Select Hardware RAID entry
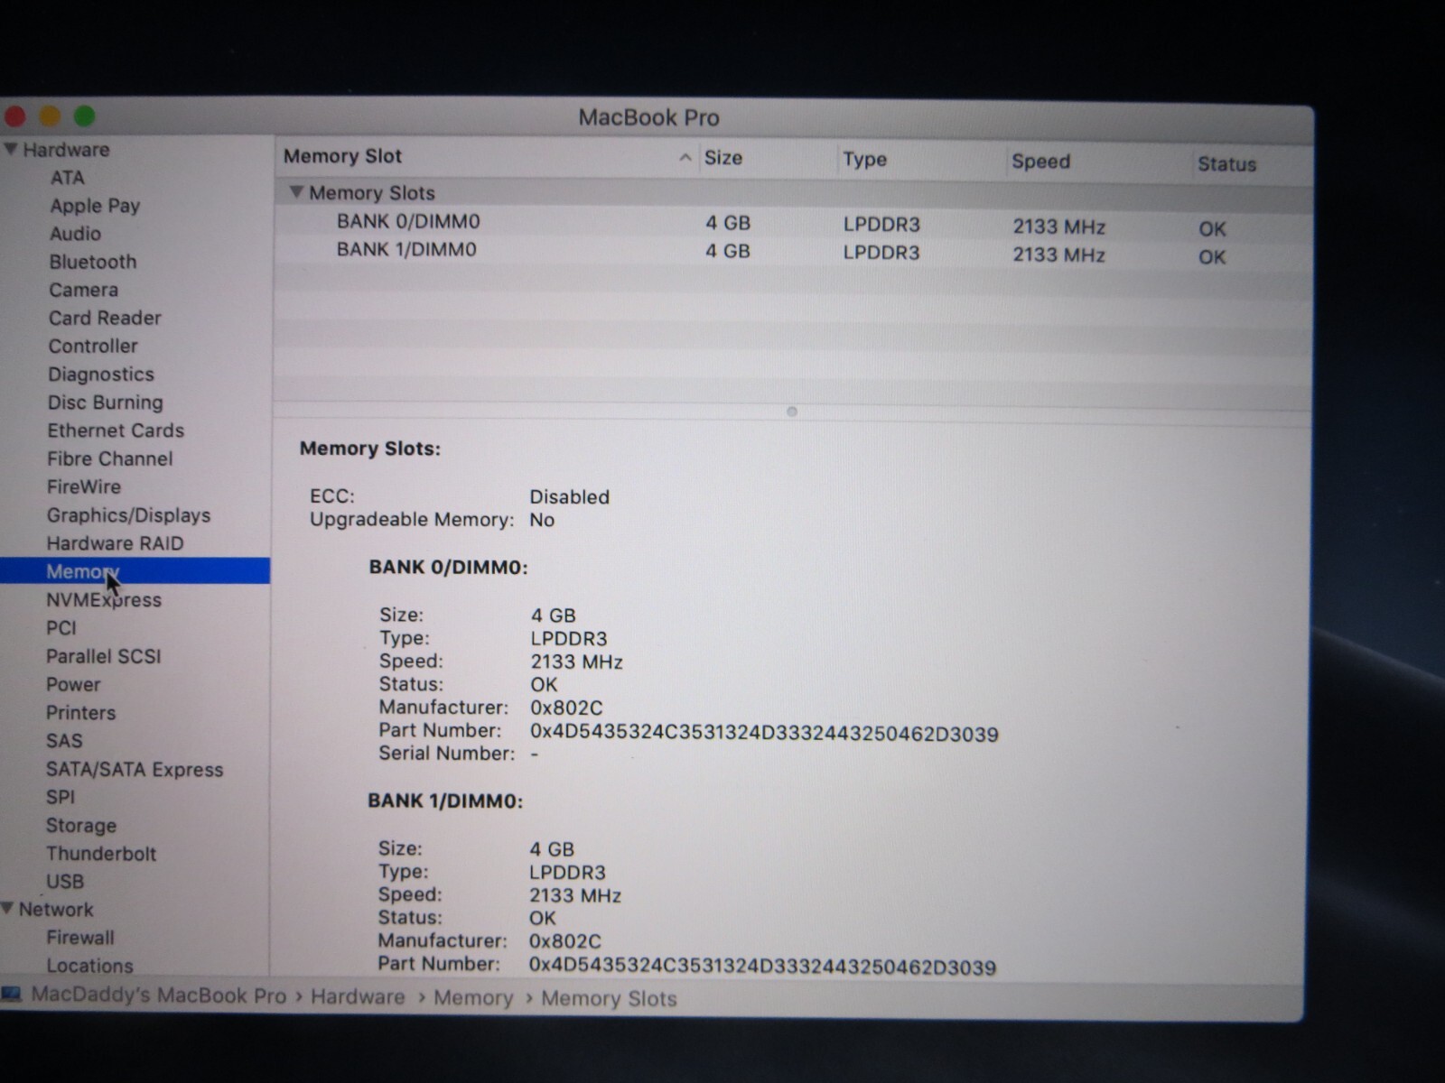 click(x=115, y=543)
